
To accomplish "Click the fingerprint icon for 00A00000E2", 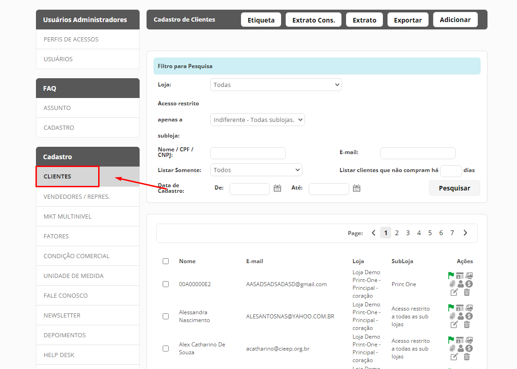I will pos(452,284).
